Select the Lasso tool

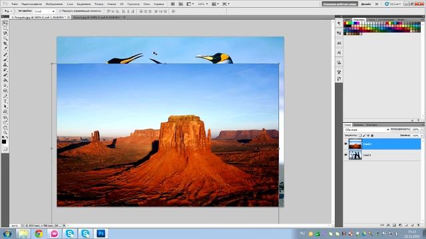pos(5,33)
